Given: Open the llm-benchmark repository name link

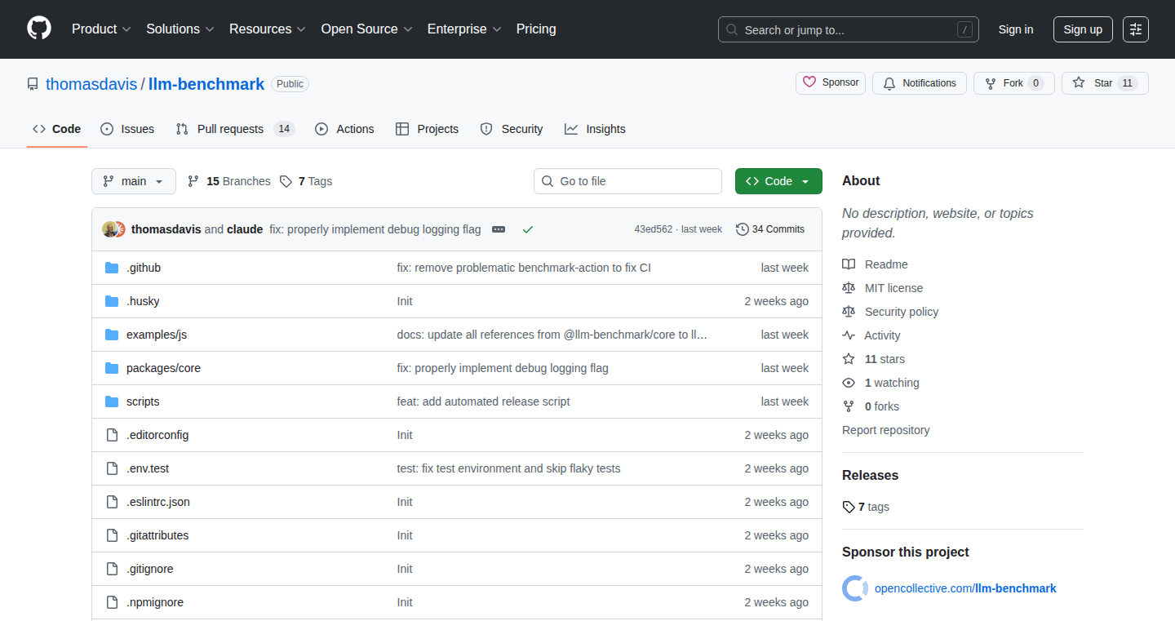Looking at the screenshot, I should 206,84.
